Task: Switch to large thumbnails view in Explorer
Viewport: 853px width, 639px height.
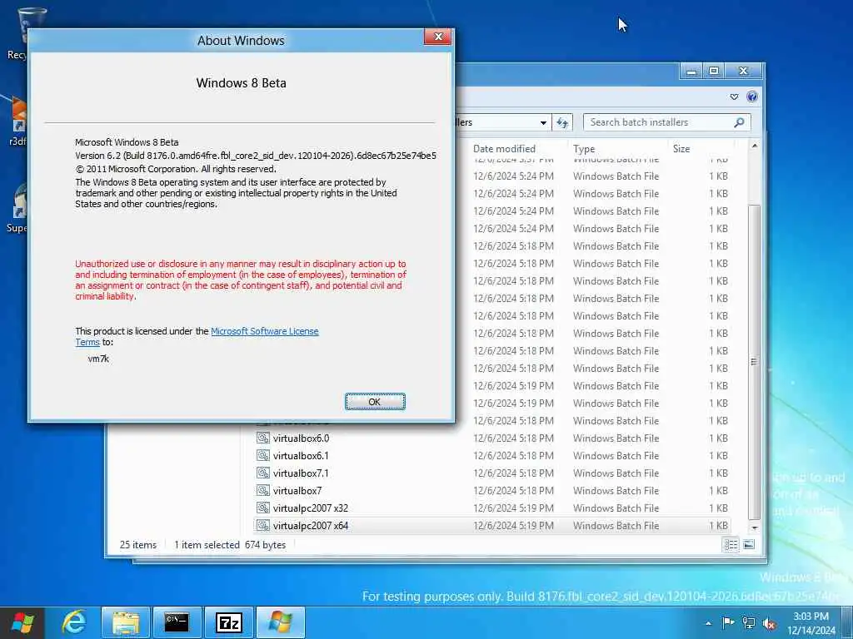Action: [749, 544]
